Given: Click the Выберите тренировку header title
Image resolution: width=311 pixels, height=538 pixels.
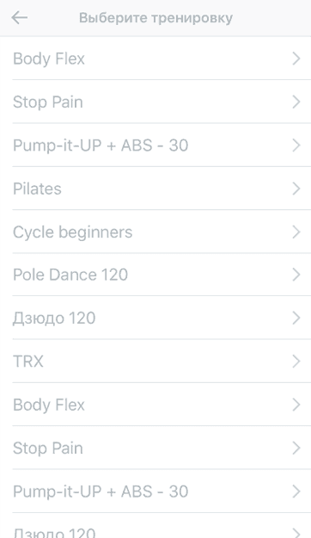Looking at the screenshot, I should pos(155,18).
